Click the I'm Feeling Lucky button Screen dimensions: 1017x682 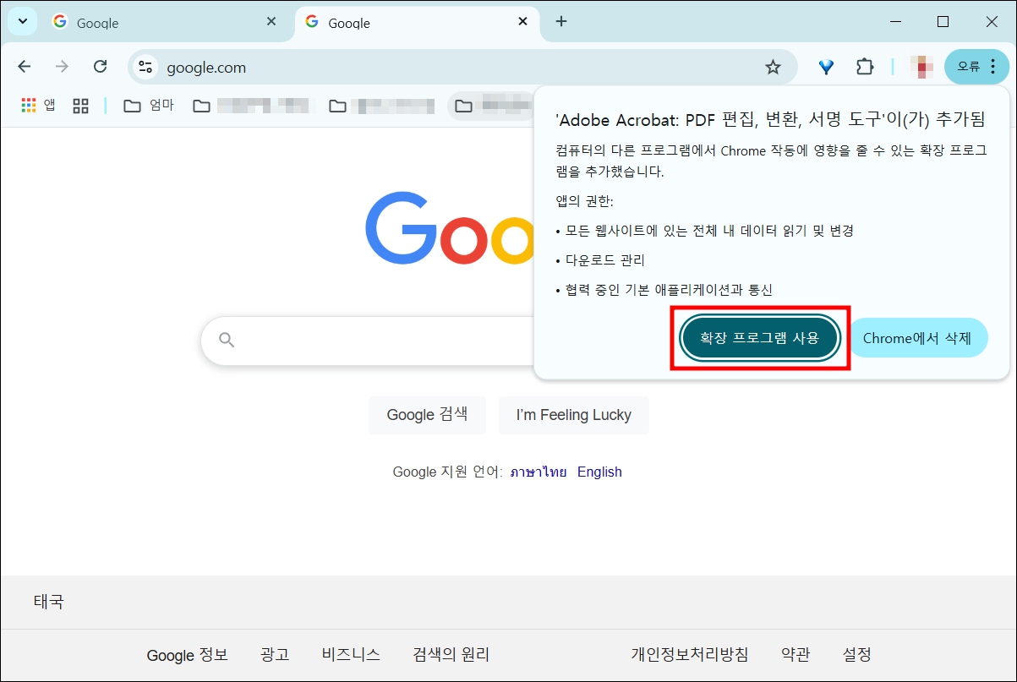click(574, 415)
